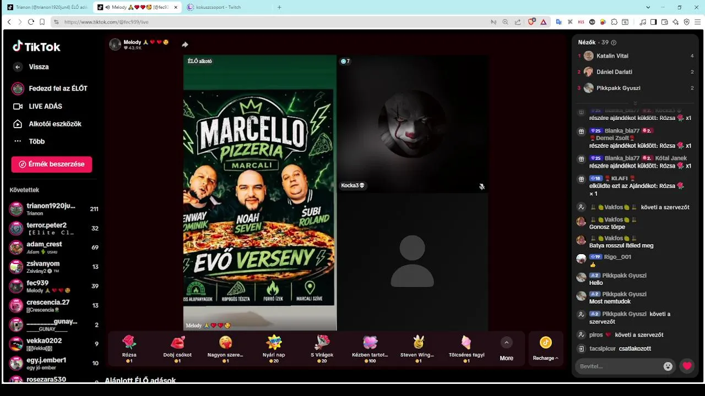Go back with Vissza arrow
Screen dimensions: 705x396
tap(18, 67)
